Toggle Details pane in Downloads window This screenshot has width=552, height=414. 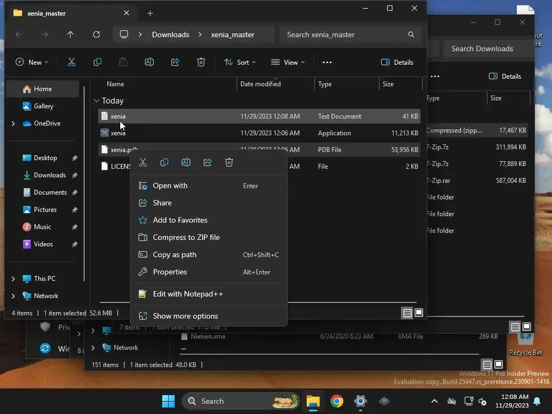pyautogui.click(x=505, y=77)
